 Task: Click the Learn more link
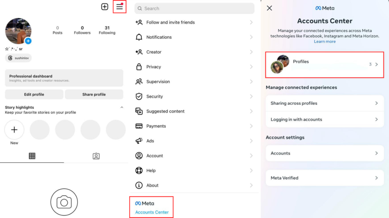324,42
